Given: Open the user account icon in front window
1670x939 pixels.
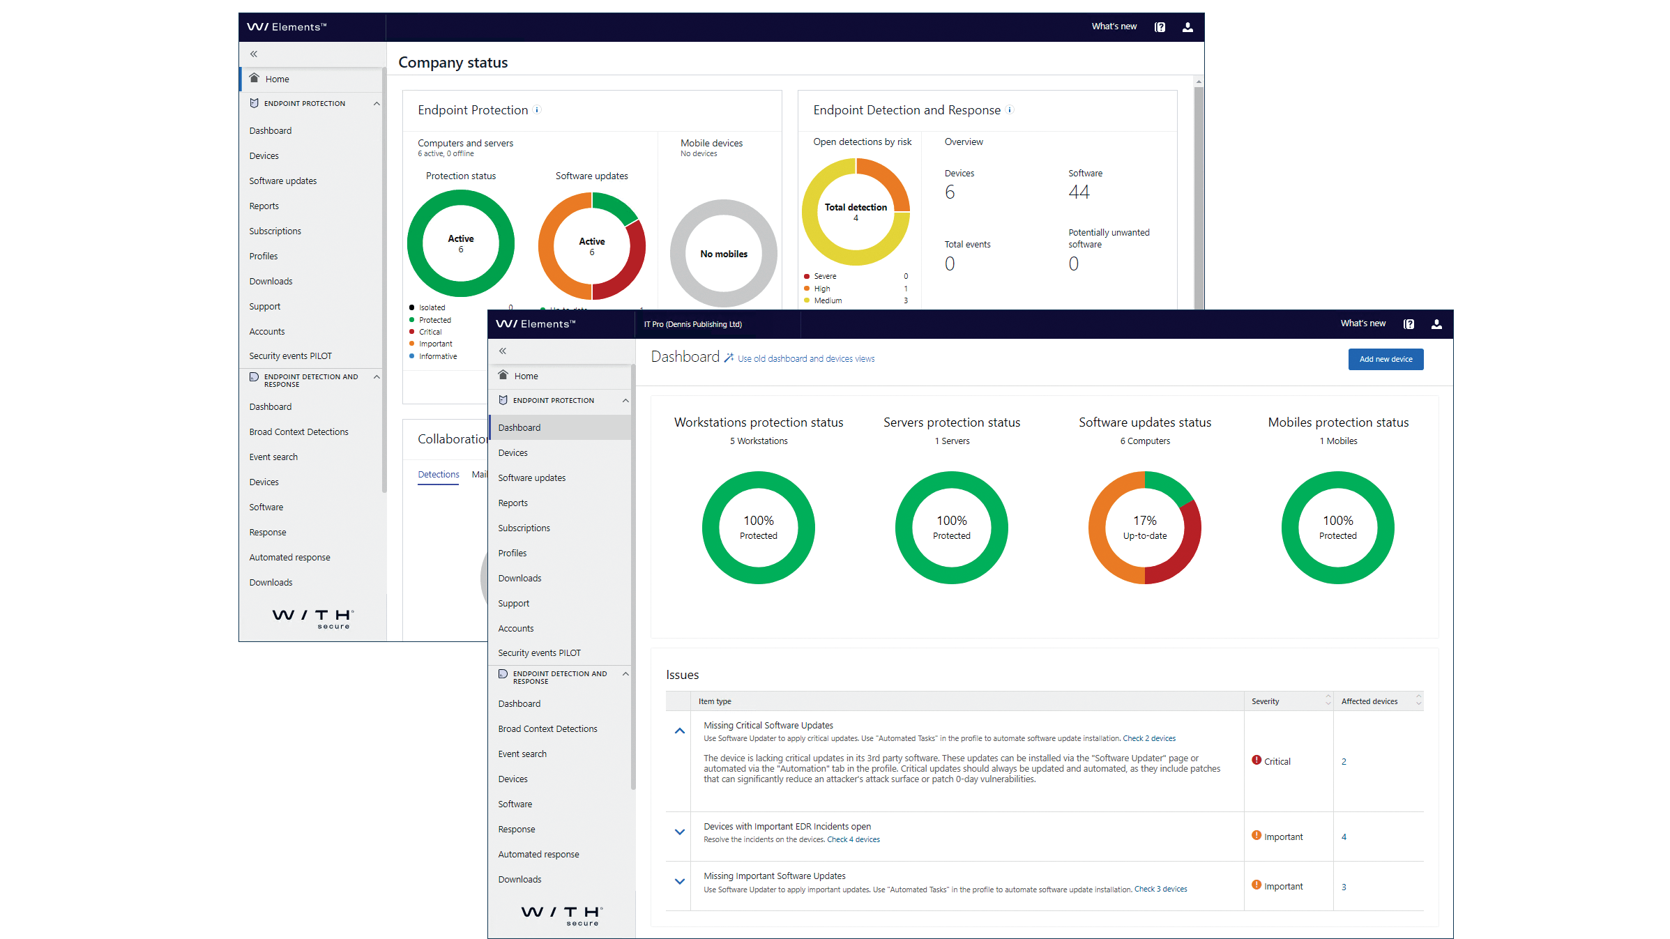Looking at the screenshot, I should tap(1436, 324).
